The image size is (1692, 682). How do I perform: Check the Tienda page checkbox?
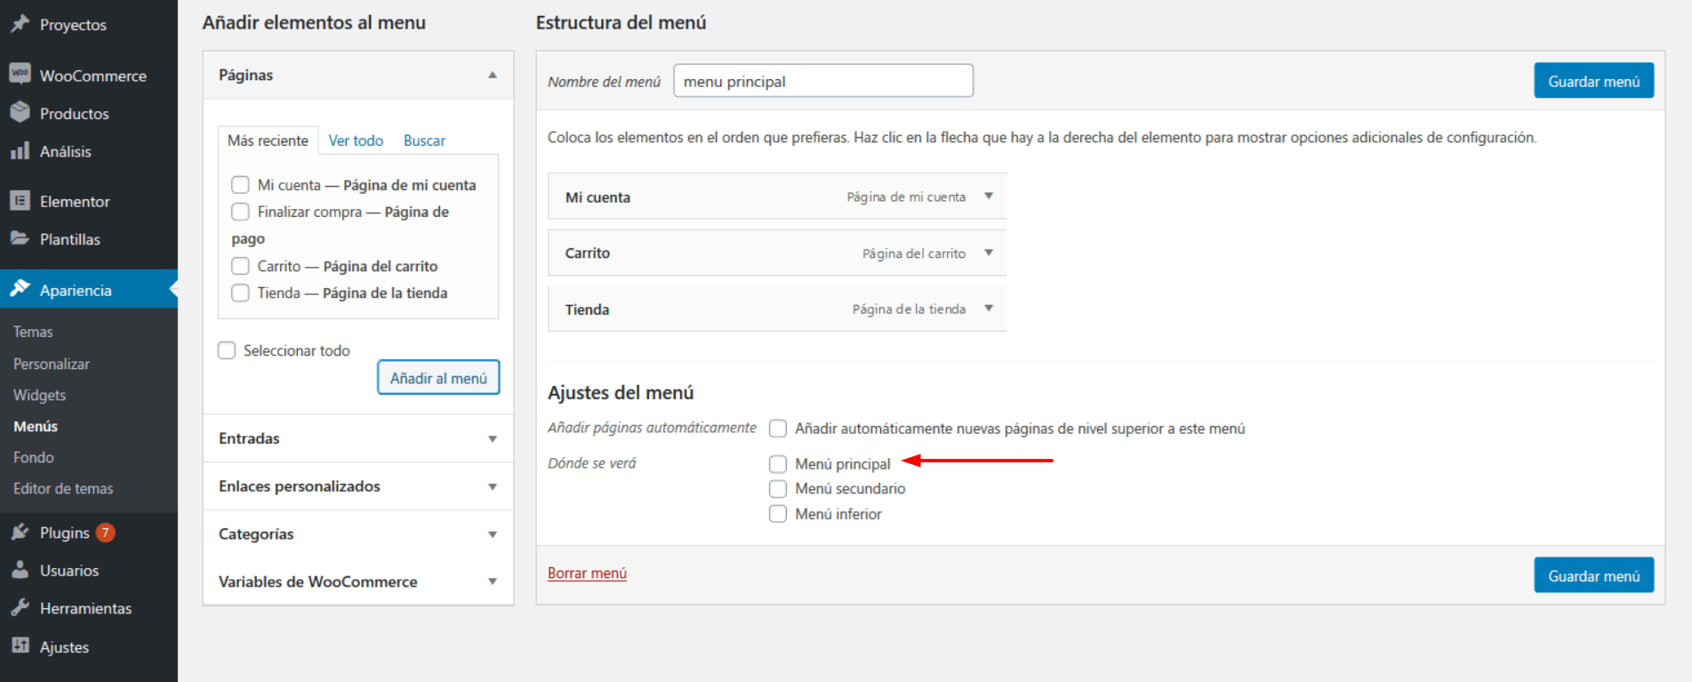[240, 293]
